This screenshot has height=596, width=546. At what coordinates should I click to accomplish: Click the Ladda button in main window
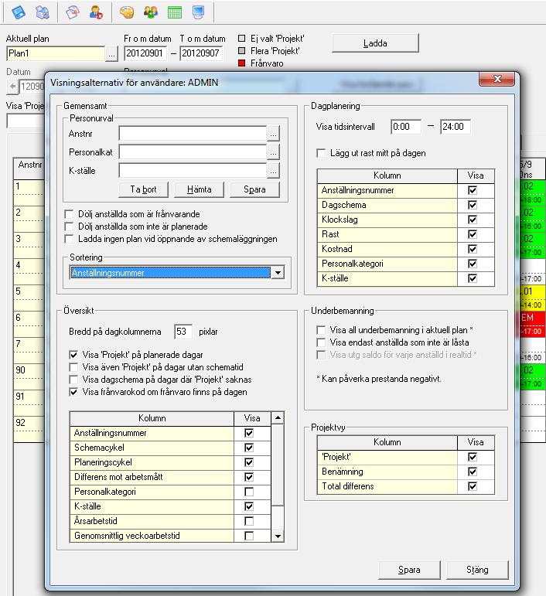[x=375, y=43]
